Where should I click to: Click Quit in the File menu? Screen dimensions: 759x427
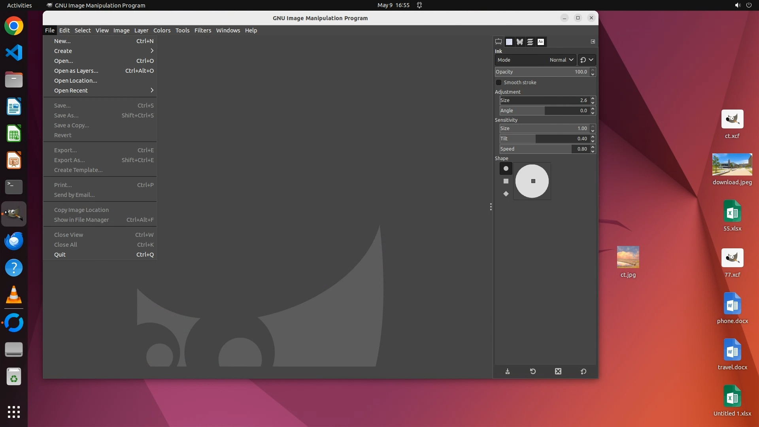pos(60,255)
